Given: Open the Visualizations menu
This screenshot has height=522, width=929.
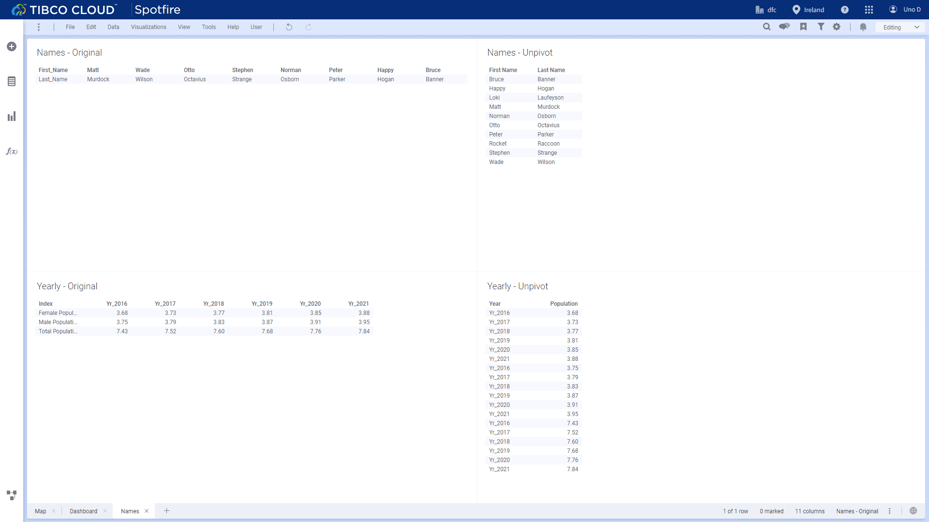Looking at the screenshot, I should (149, 27).
